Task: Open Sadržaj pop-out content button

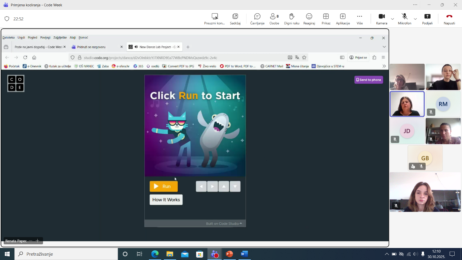Action: click(235, 19)
